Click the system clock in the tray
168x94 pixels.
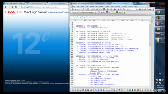pos(160,87)
